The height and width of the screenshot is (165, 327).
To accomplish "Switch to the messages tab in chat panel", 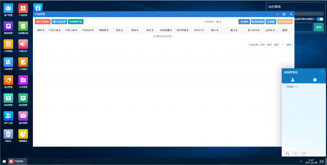I will coord(315,80).
